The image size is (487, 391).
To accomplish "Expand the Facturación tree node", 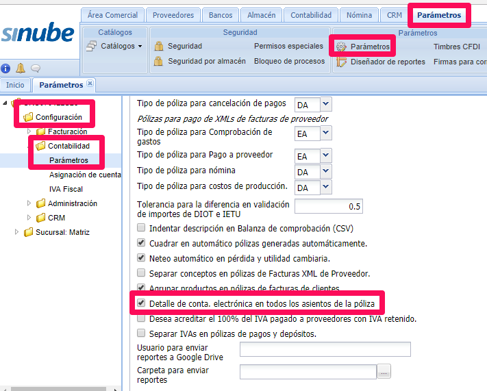I will point(29,131).
